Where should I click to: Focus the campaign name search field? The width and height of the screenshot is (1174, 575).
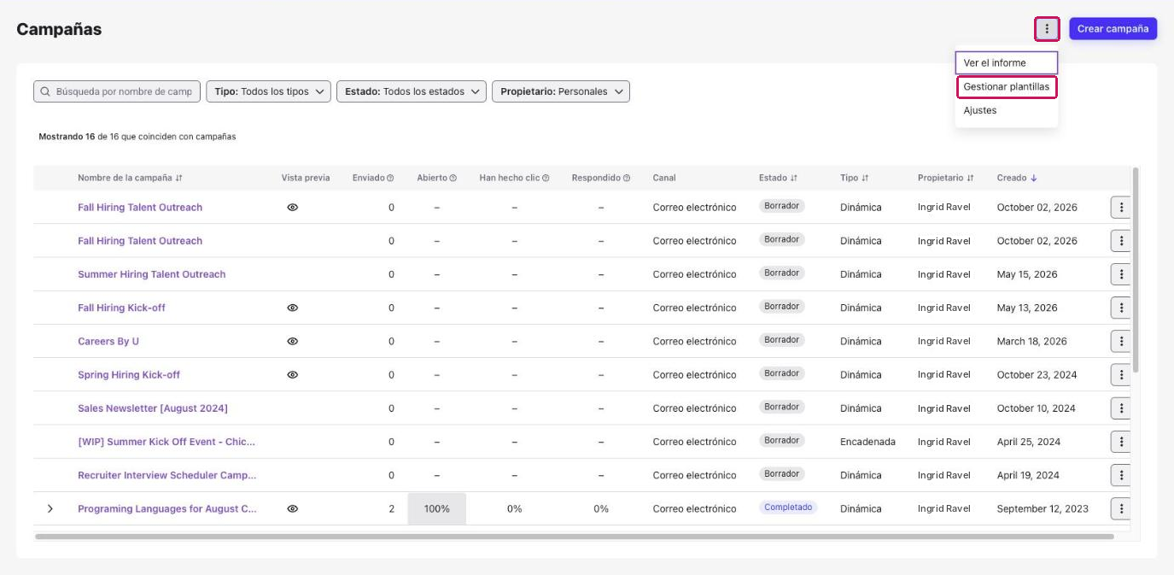(x=117, y=91)
